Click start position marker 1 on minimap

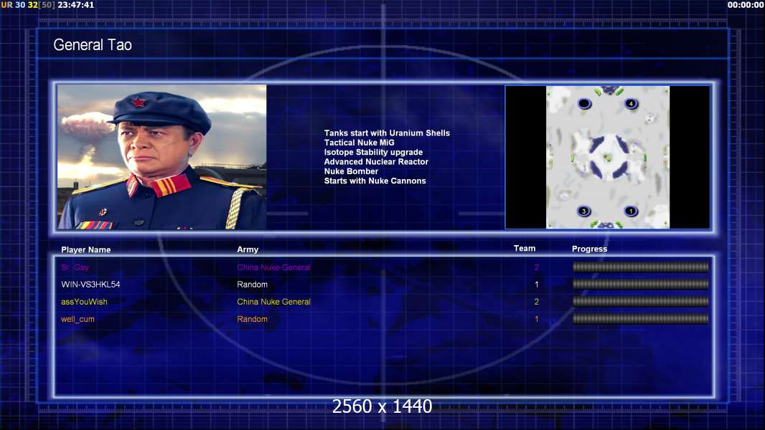coord(631,211)
